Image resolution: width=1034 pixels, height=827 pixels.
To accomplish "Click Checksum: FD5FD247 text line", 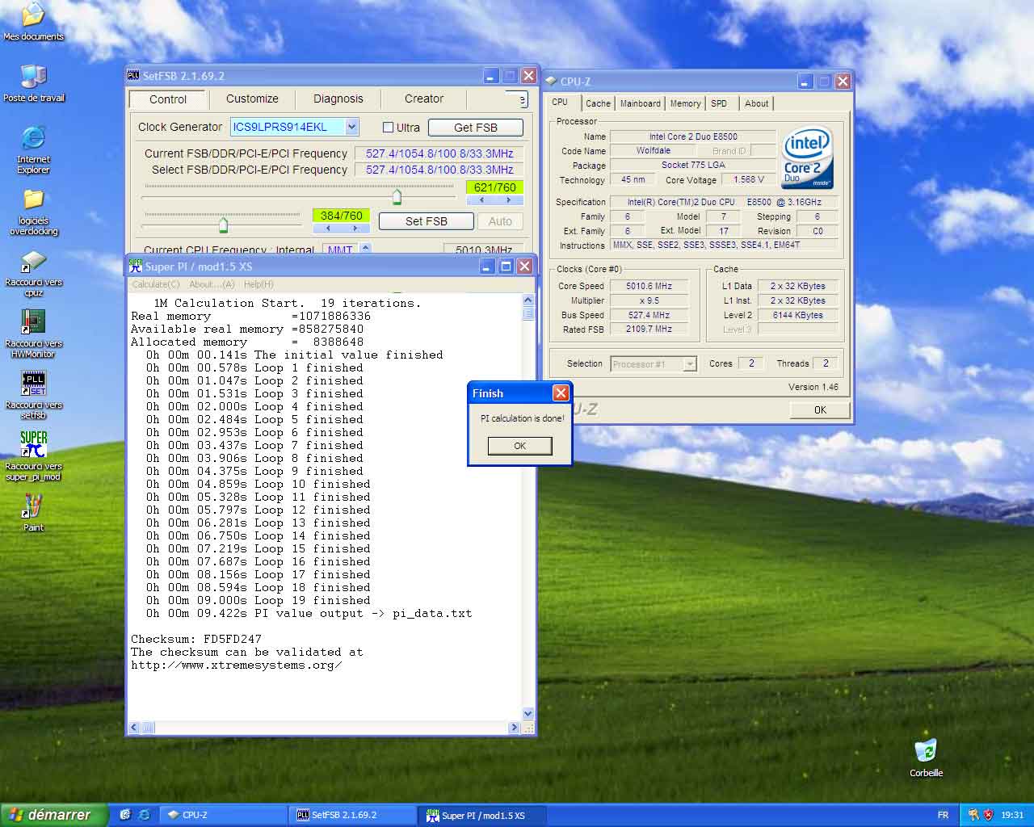I will tap(196, 639).
